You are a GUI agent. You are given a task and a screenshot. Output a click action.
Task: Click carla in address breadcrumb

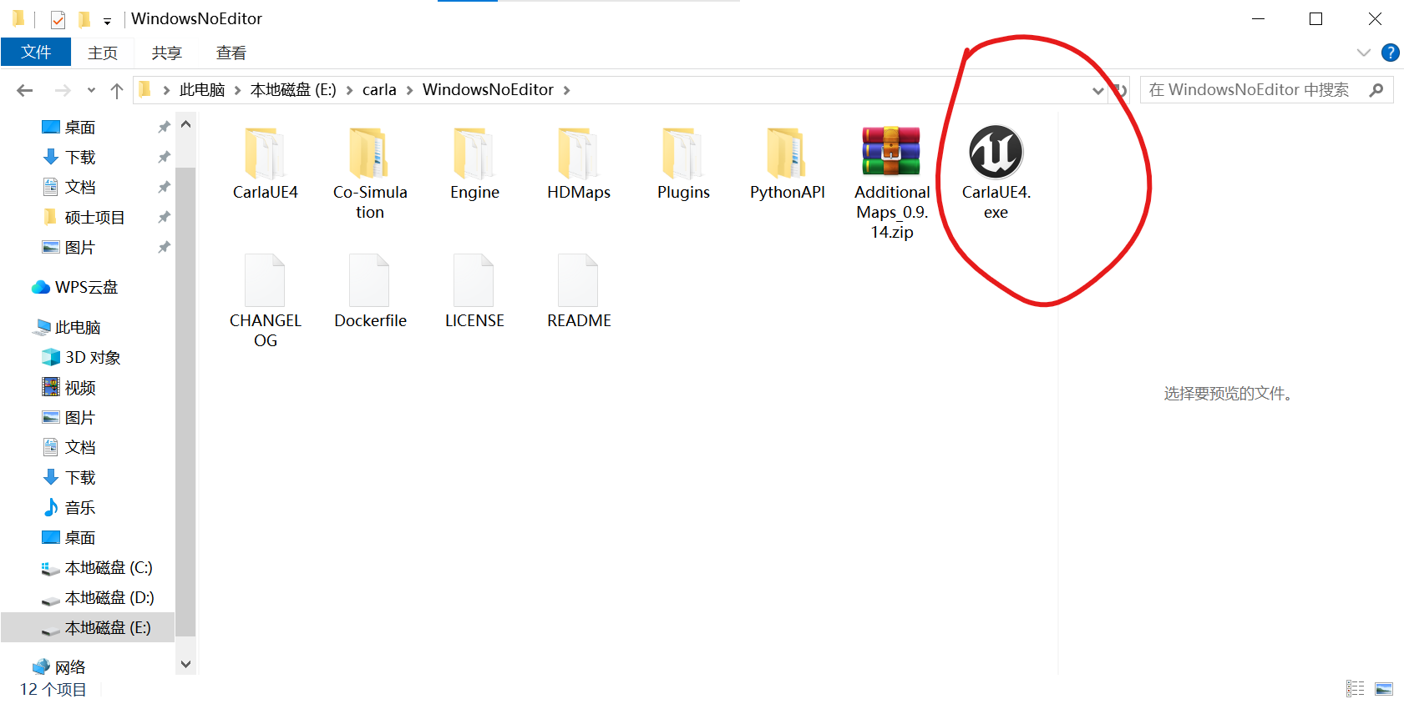pos(379,90)
